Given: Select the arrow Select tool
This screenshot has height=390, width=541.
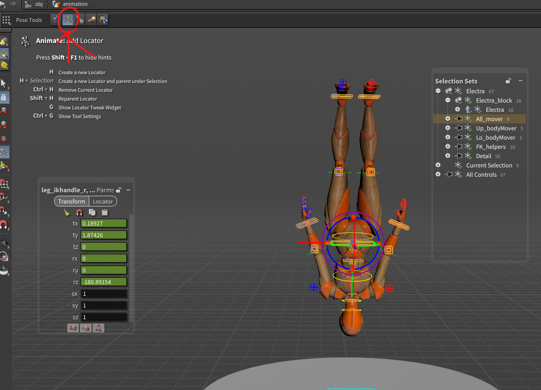Looking at the screenshot, I should point(4,83).
